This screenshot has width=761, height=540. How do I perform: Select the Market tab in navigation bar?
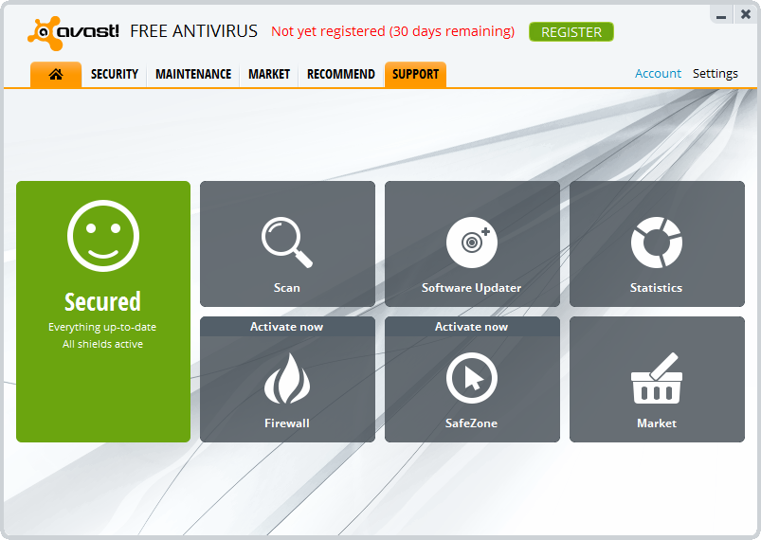click(269, 74)
